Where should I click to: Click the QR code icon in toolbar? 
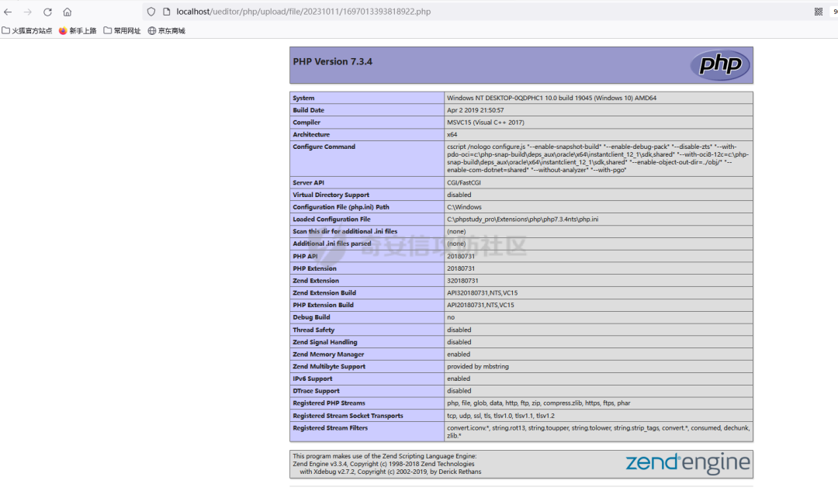(819, 12)
